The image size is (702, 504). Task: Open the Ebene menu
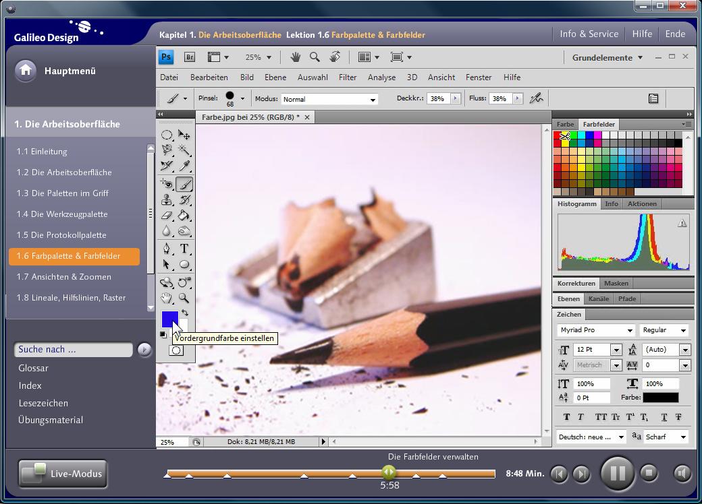275,77
